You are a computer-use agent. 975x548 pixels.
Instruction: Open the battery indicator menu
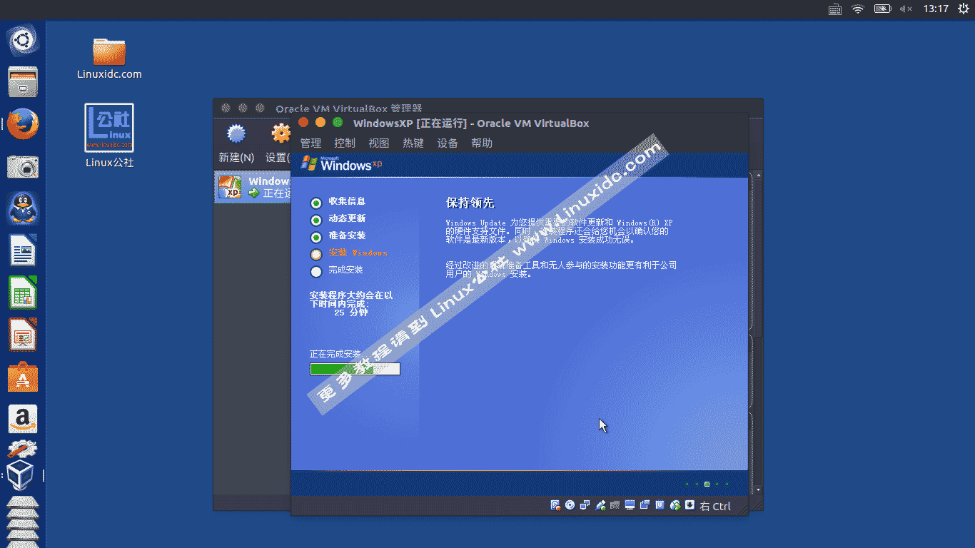point(883,9)
